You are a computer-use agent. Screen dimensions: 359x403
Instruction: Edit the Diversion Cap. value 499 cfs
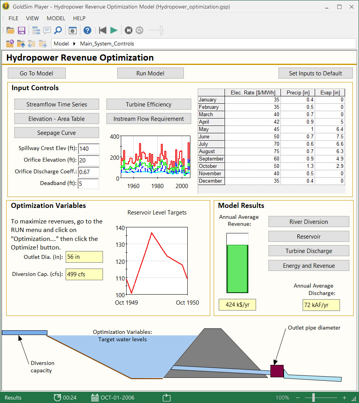coord(84,274)
